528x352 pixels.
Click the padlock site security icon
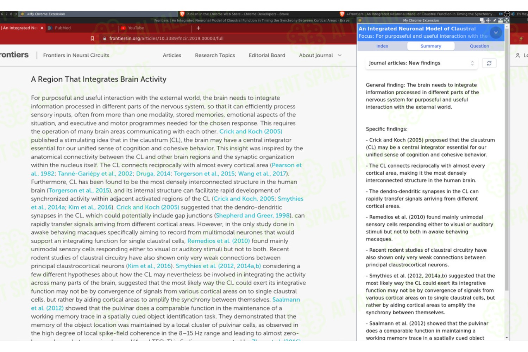click(x=105, y=38)
